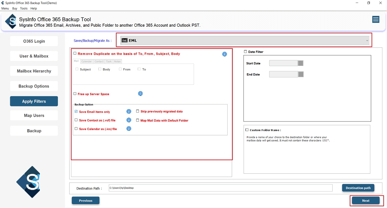Click info icon beside Save Contact as vcf
This screenshot has width=387, height=208.
point(129,120)
